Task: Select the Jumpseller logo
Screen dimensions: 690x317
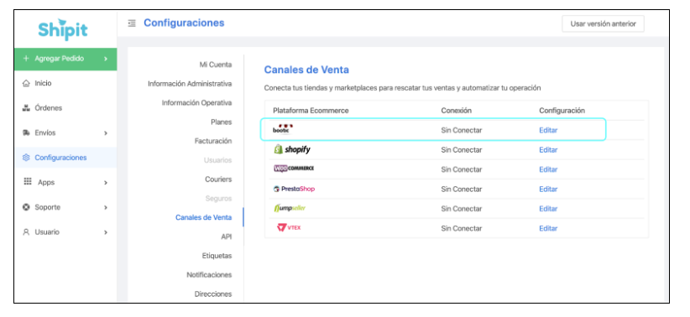Action: (x=289, y=209)
